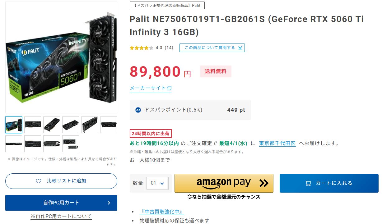The height and width of the screenshot is (224, 382).
Task: Click the chevron arrow on 自作PC用カート
Action: pyautogui.click(x=109, y=203)
